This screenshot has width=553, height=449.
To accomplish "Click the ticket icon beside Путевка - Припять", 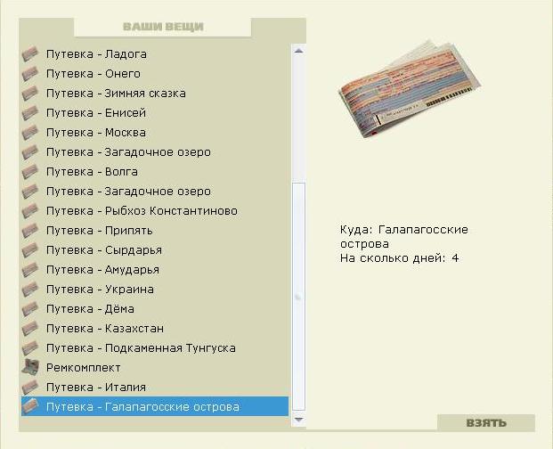I will point(30,231).
